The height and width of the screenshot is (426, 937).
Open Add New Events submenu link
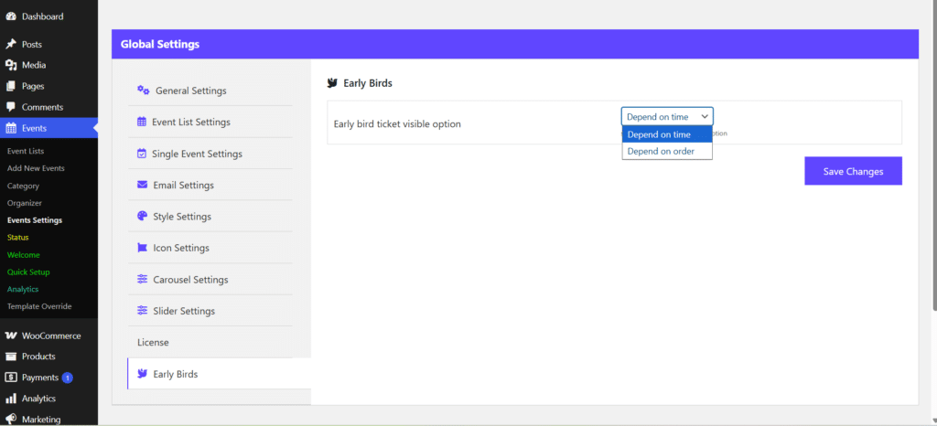pos(36,168)
